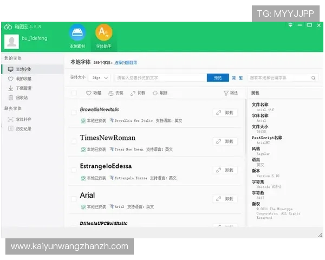Uninstall TimesNewRoman with its 卸载 button

225,141
